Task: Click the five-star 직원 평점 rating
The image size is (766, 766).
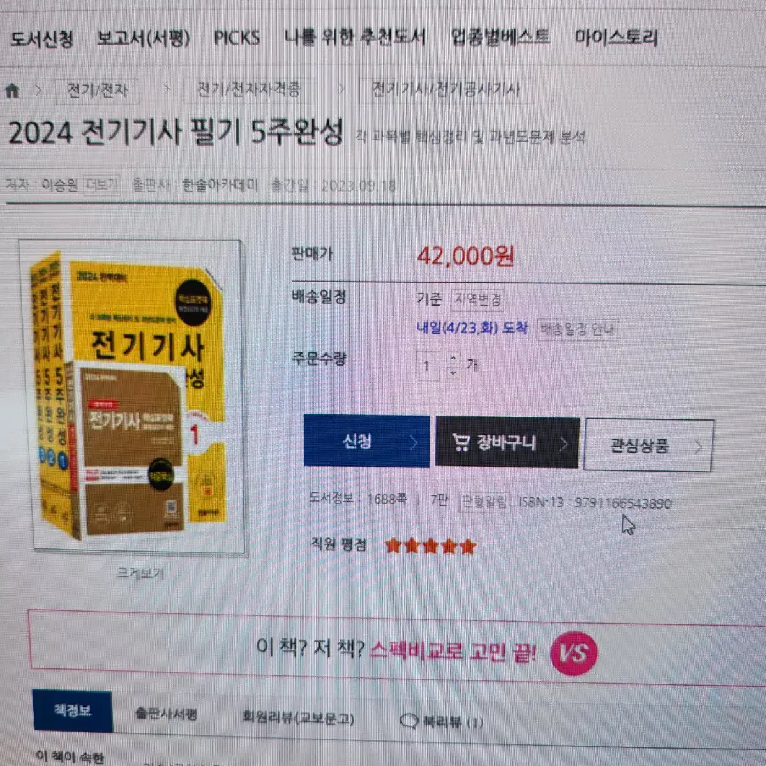Action: 431,546
